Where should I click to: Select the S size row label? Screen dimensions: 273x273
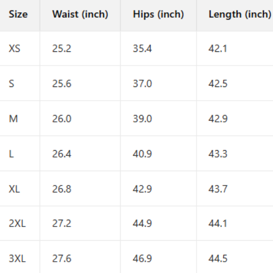coord(12,84)
